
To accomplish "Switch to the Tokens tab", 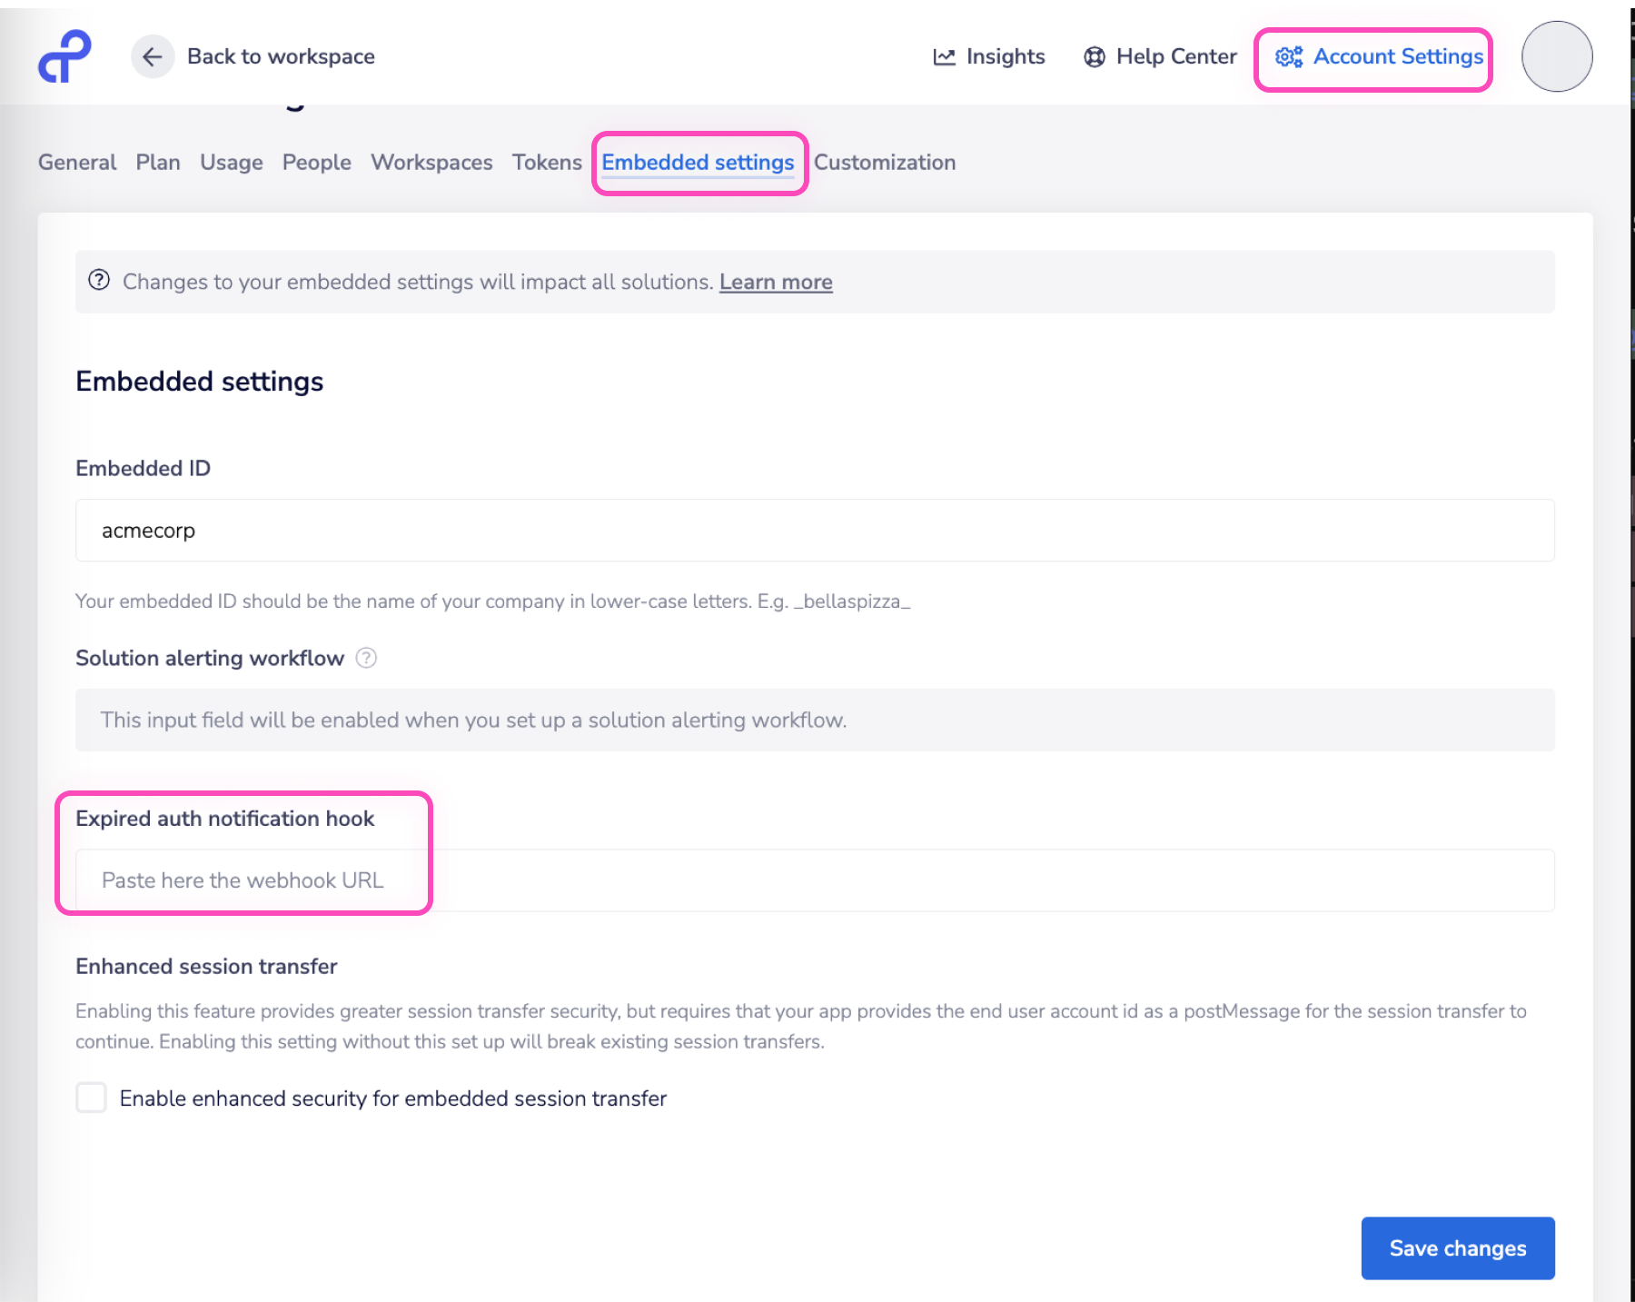I will (x=547, y=163).
